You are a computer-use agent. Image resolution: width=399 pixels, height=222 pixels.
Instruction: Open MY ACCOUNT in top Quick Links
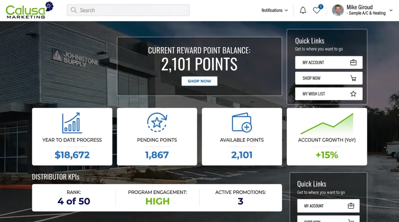[x=329, y=63]
